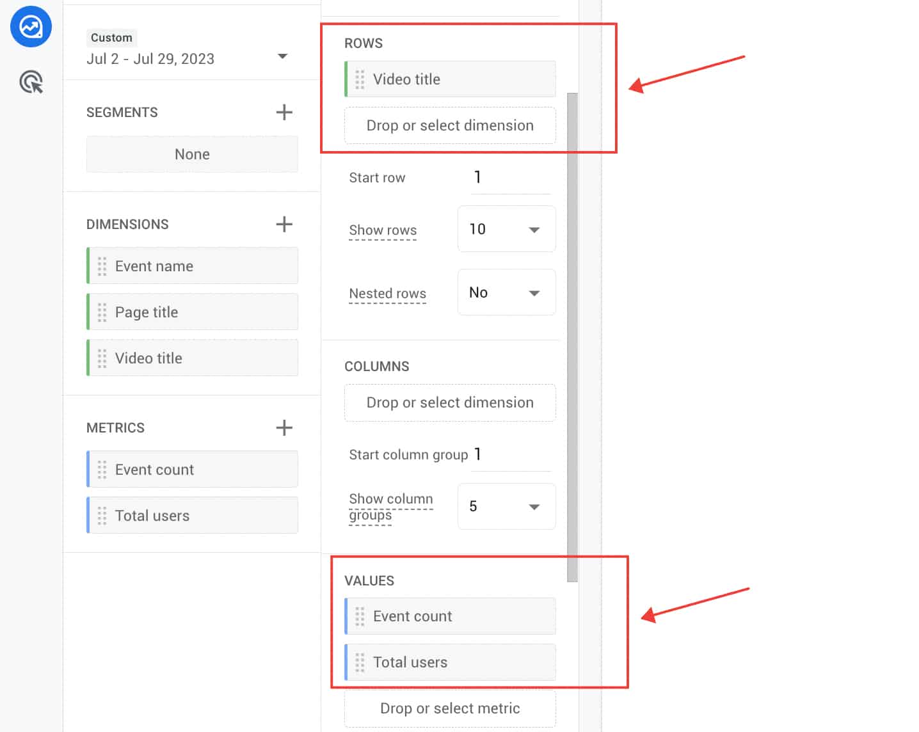Open the custom date range dropdown
Image resolution: width=919 pixels, height=732 pixels.
tap(282, 57)
